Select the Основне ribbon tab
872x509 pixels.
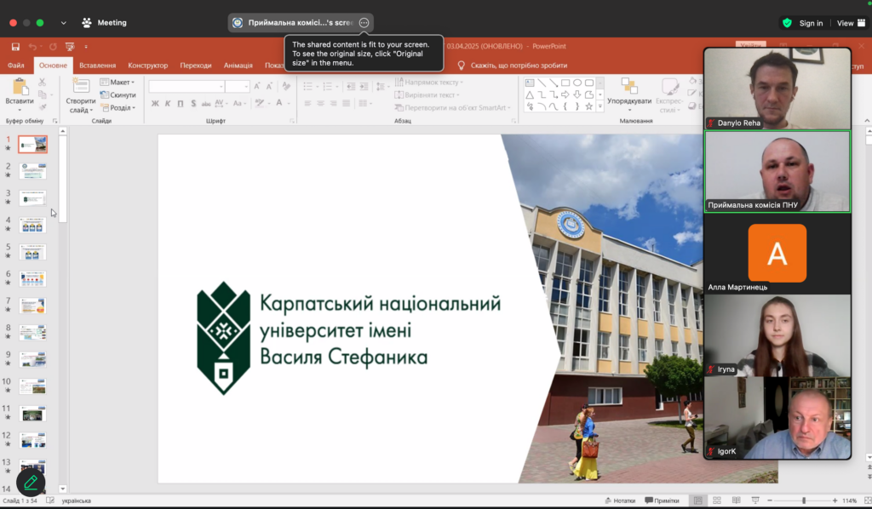click(x=53, y=65)
